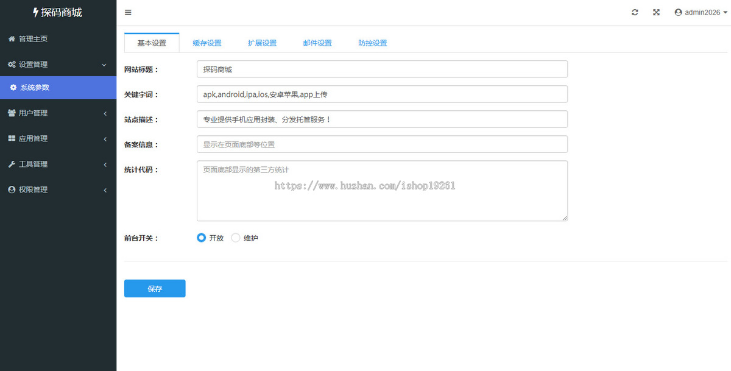Click the grid icon beside 应用管理

tap(12, 138)
